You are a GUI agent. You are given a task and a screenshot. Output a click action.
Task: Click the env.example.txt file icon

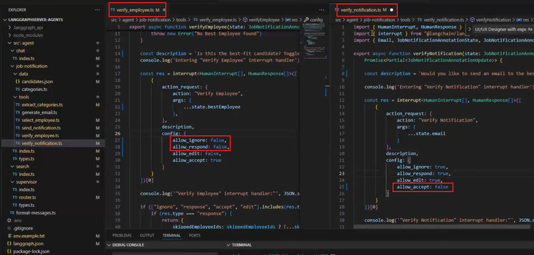[9, 236]
